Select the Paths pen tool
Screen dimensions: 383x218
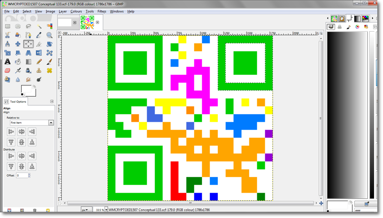[x=28, y=35]
